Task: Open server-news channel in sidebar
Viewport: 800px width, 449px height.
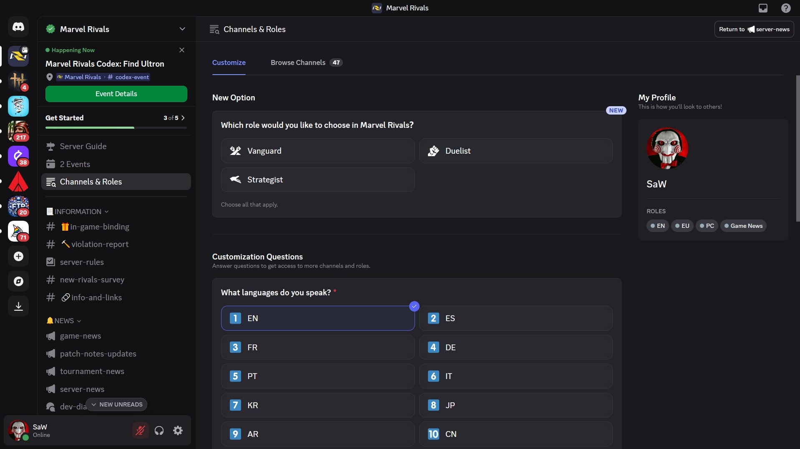Action: [x=116, y=389]
